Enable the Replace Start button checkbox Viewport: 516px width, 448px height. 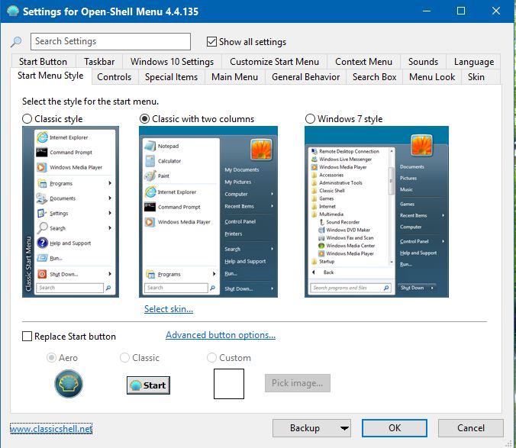tap(28, 337)
